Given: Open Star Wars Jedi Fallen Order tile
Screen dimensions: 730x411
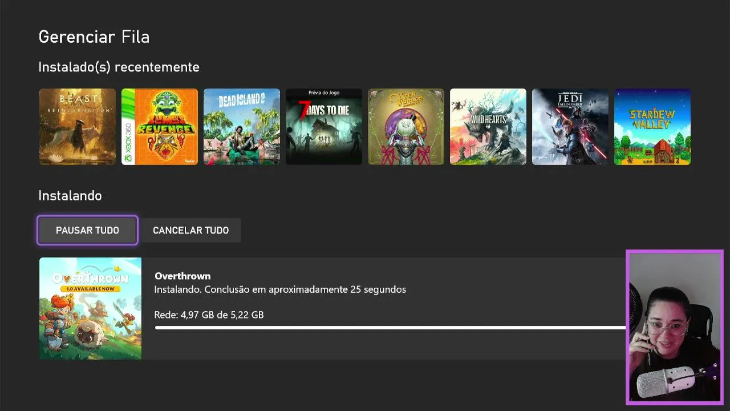Looking at the screenshot, I should 570,127.
